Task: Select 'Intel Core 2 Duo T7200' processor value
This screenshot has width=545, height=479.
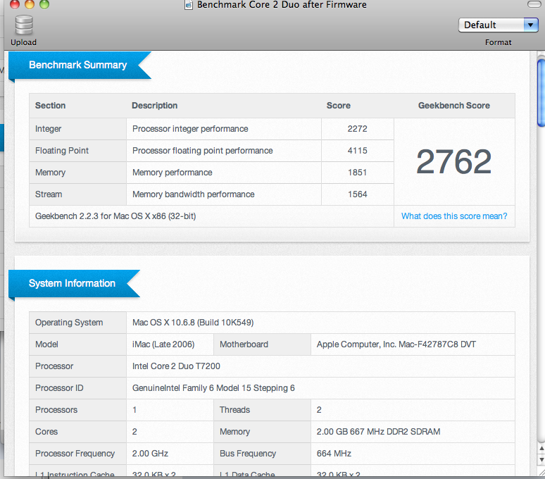Action: [176, 366]
